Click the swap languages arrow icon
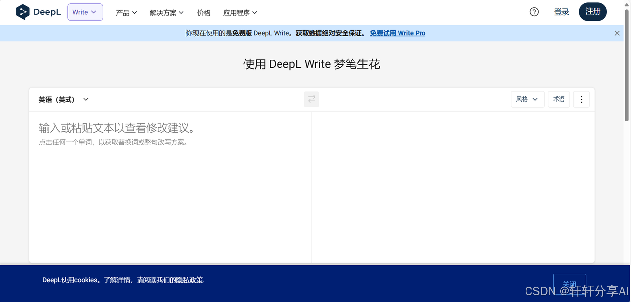 [x=311, y=99]
